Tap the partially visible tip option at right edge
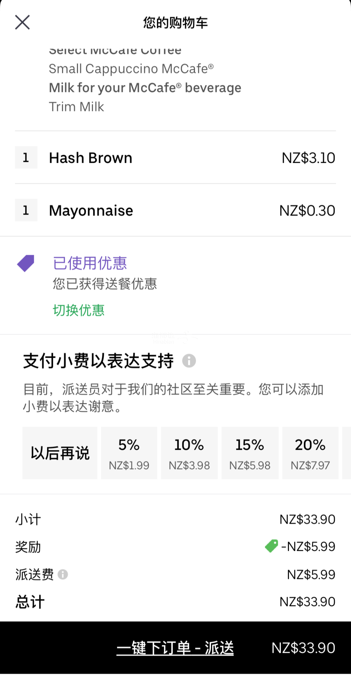 (347, 453)
